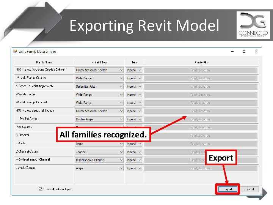Select the C-Channel family name cell

click(x=44, y=135)
